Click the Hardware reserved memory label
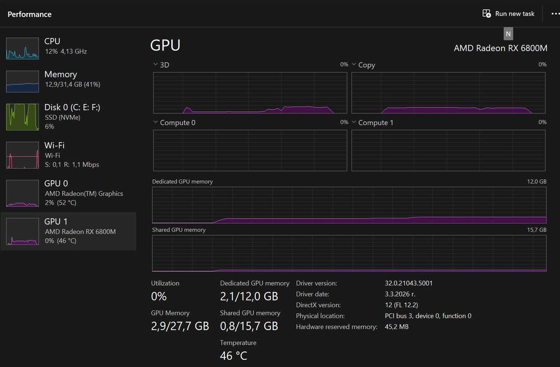560x367 pixels. (337, 327)
